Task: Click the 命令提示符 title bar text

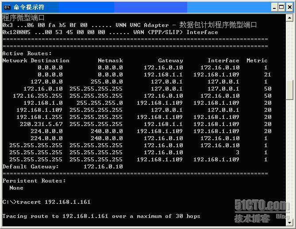Action: [x=29, y=7]
